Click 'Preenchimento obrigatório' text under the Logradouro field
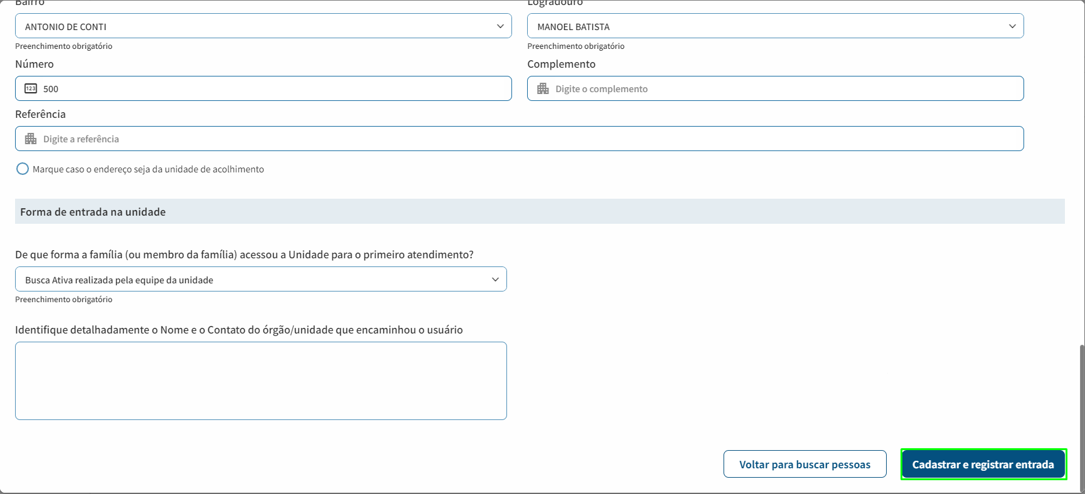The height and width of the screenshot is (494, 1085). coord(575,46)
